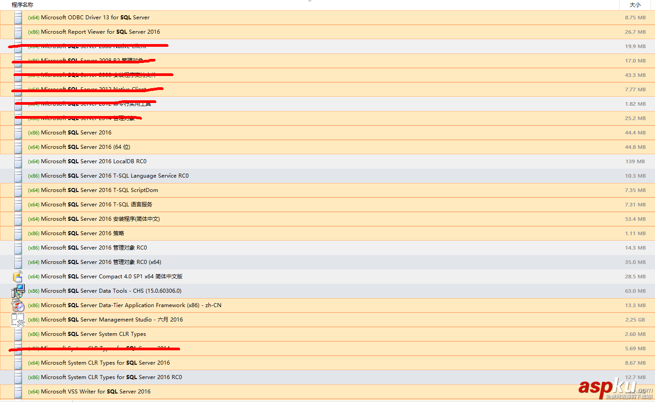Click the icon for 管理对象 RC0 (x86)
Image resolution: width=655 pixels, height=402 pixels.
pyautogui.click(x=18, y=248)
